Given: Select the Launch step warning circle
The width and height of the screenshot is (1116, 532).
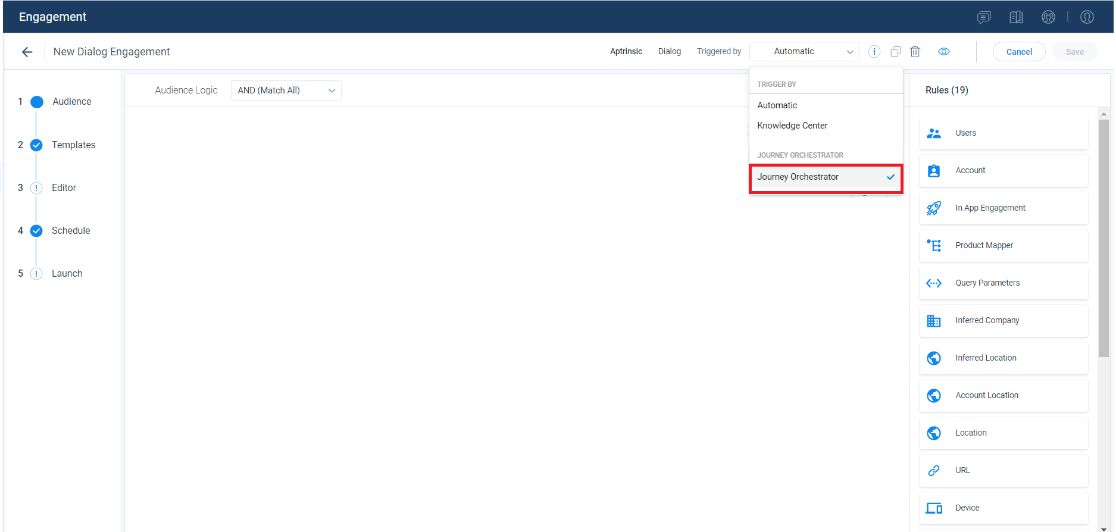Looking at the screenshot, I should [36, 274].
